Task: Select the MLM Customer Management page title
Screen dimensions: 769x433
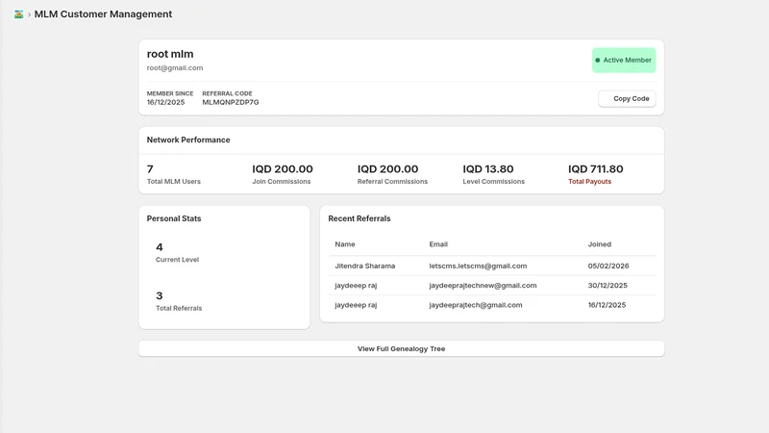Action: pyautogui.click(x=103, y=14)
